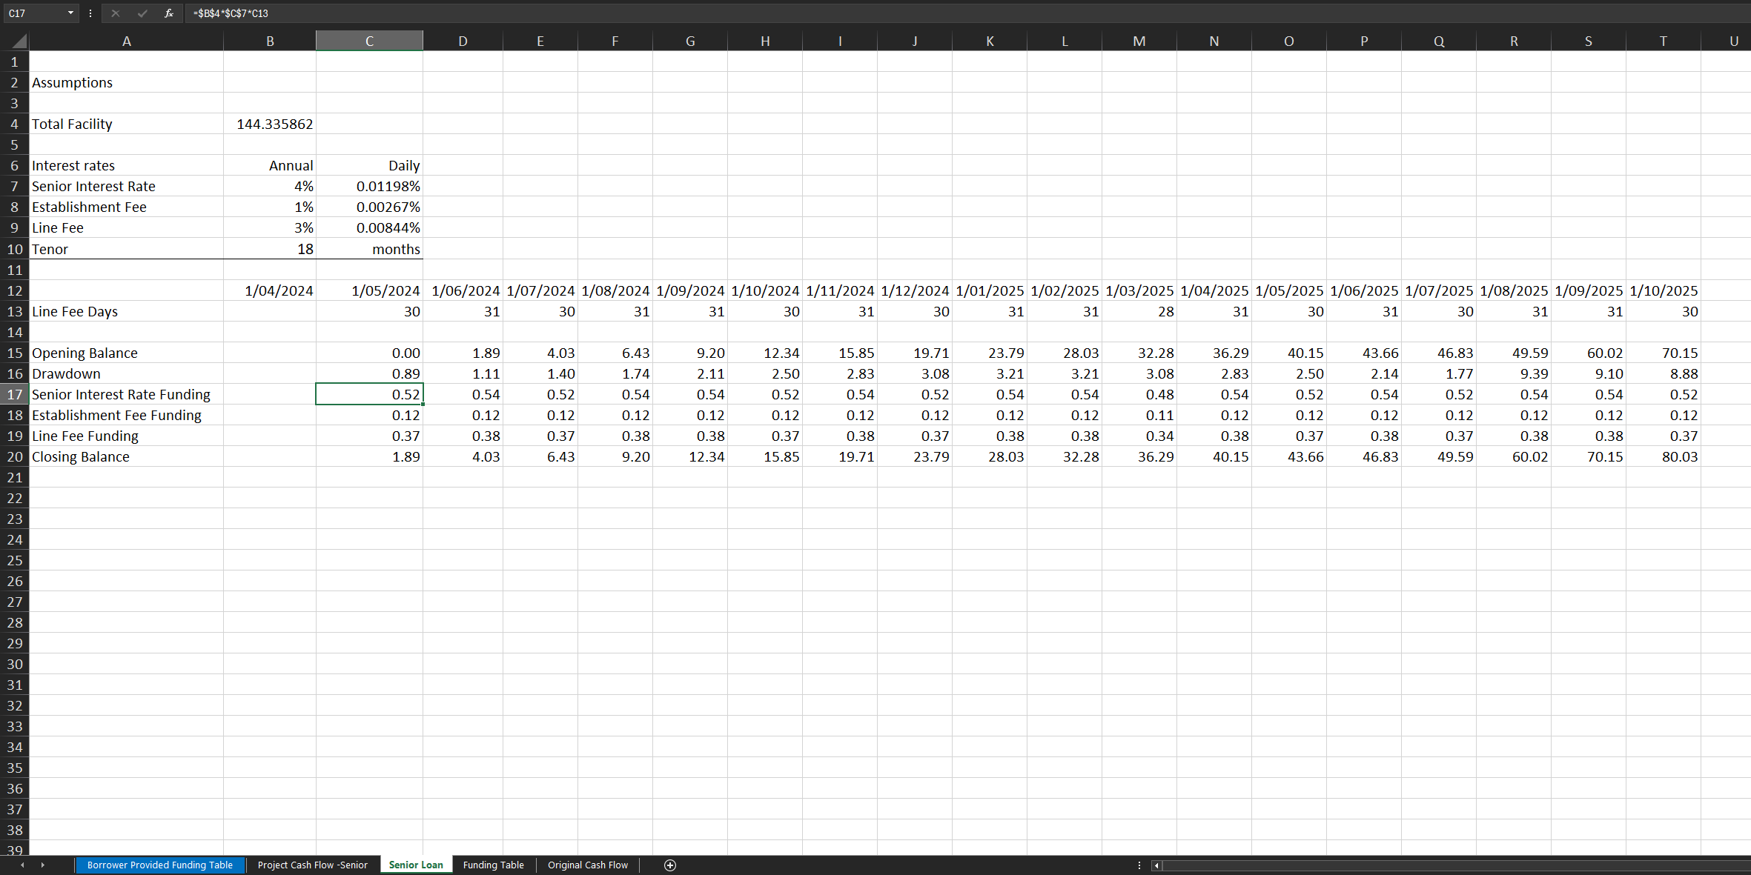Select active cell C17 showing 0.52

369,394
